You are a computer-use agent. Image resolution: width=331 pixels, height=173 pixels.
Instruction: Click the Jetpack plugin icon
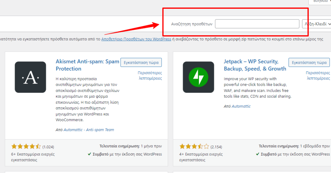tap(198, 77)
